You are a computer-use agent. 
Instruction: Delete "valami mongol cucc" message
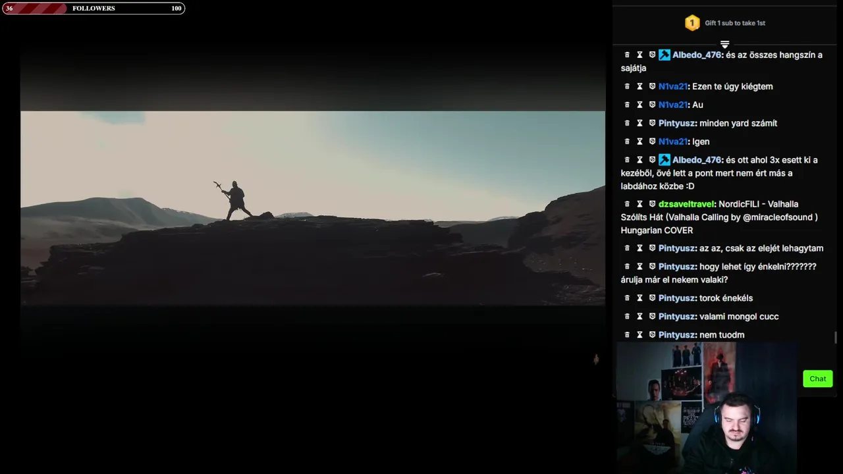[627, 317]
